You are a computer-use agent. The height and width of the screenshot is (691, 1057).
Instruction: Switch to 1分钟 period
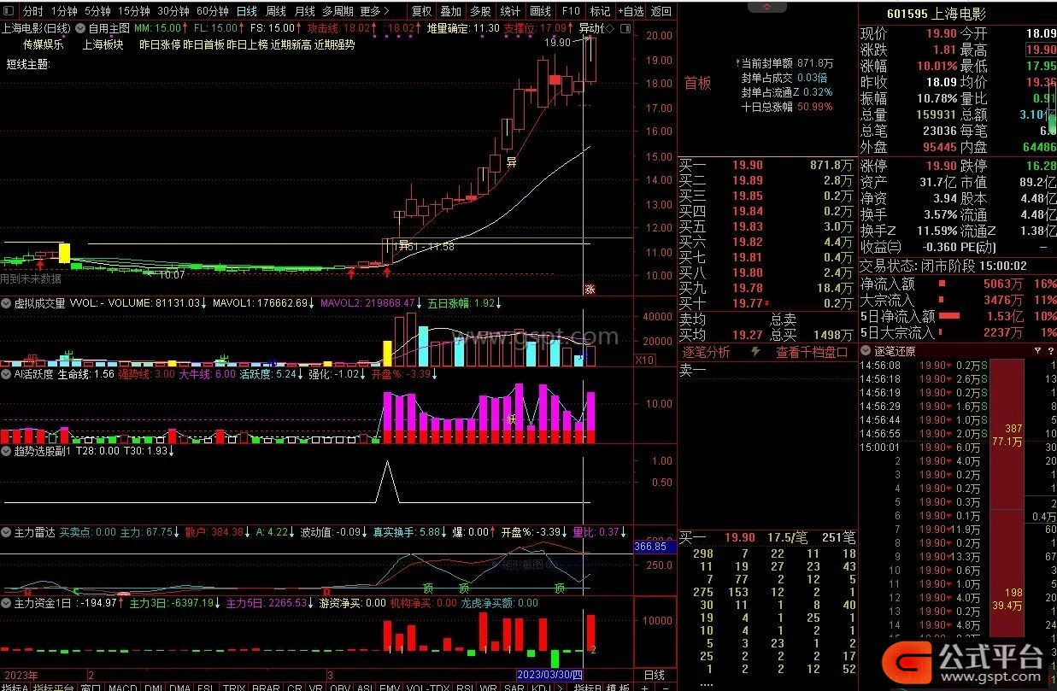[x=63, y=11]
